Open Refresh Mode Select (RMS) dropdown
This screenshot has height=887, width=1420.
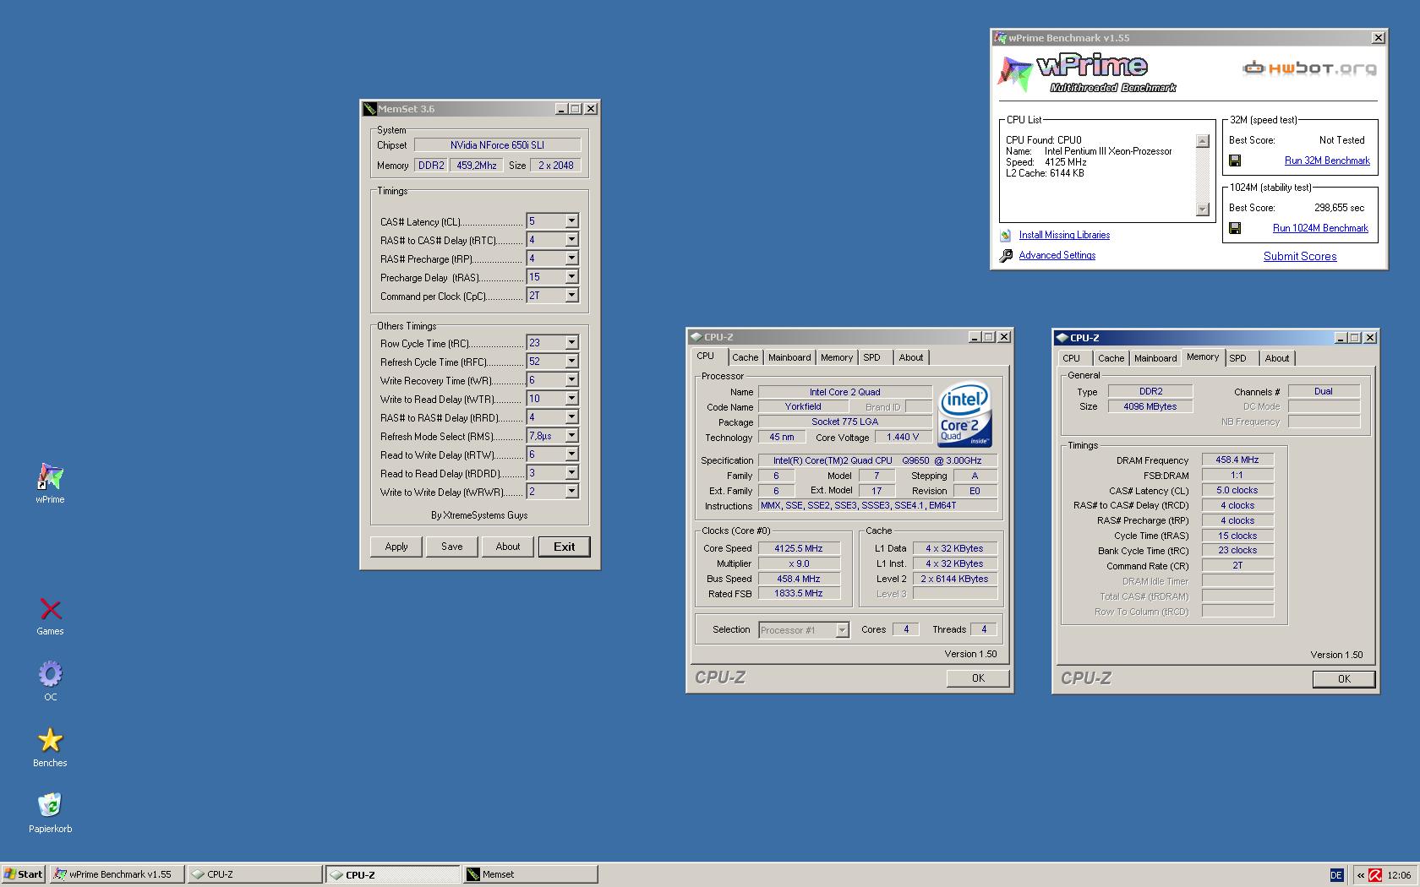tap(571, 436)
